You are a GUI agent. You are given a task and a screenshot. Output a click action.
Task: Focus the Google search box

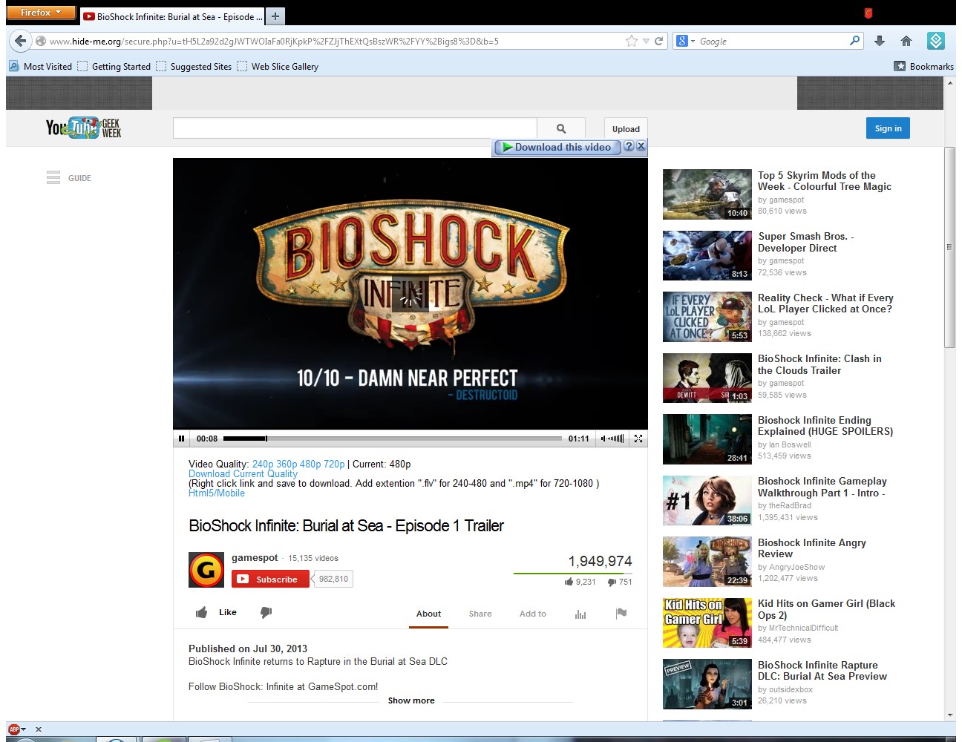[x=772, y=41]
